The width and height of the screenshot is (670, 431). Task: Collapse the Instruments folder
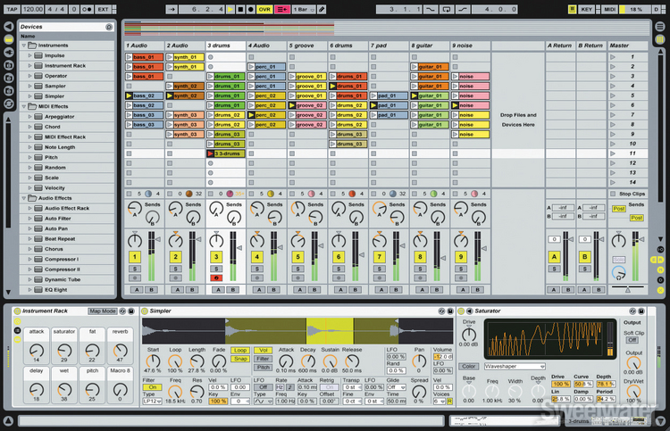coord(24,46)
